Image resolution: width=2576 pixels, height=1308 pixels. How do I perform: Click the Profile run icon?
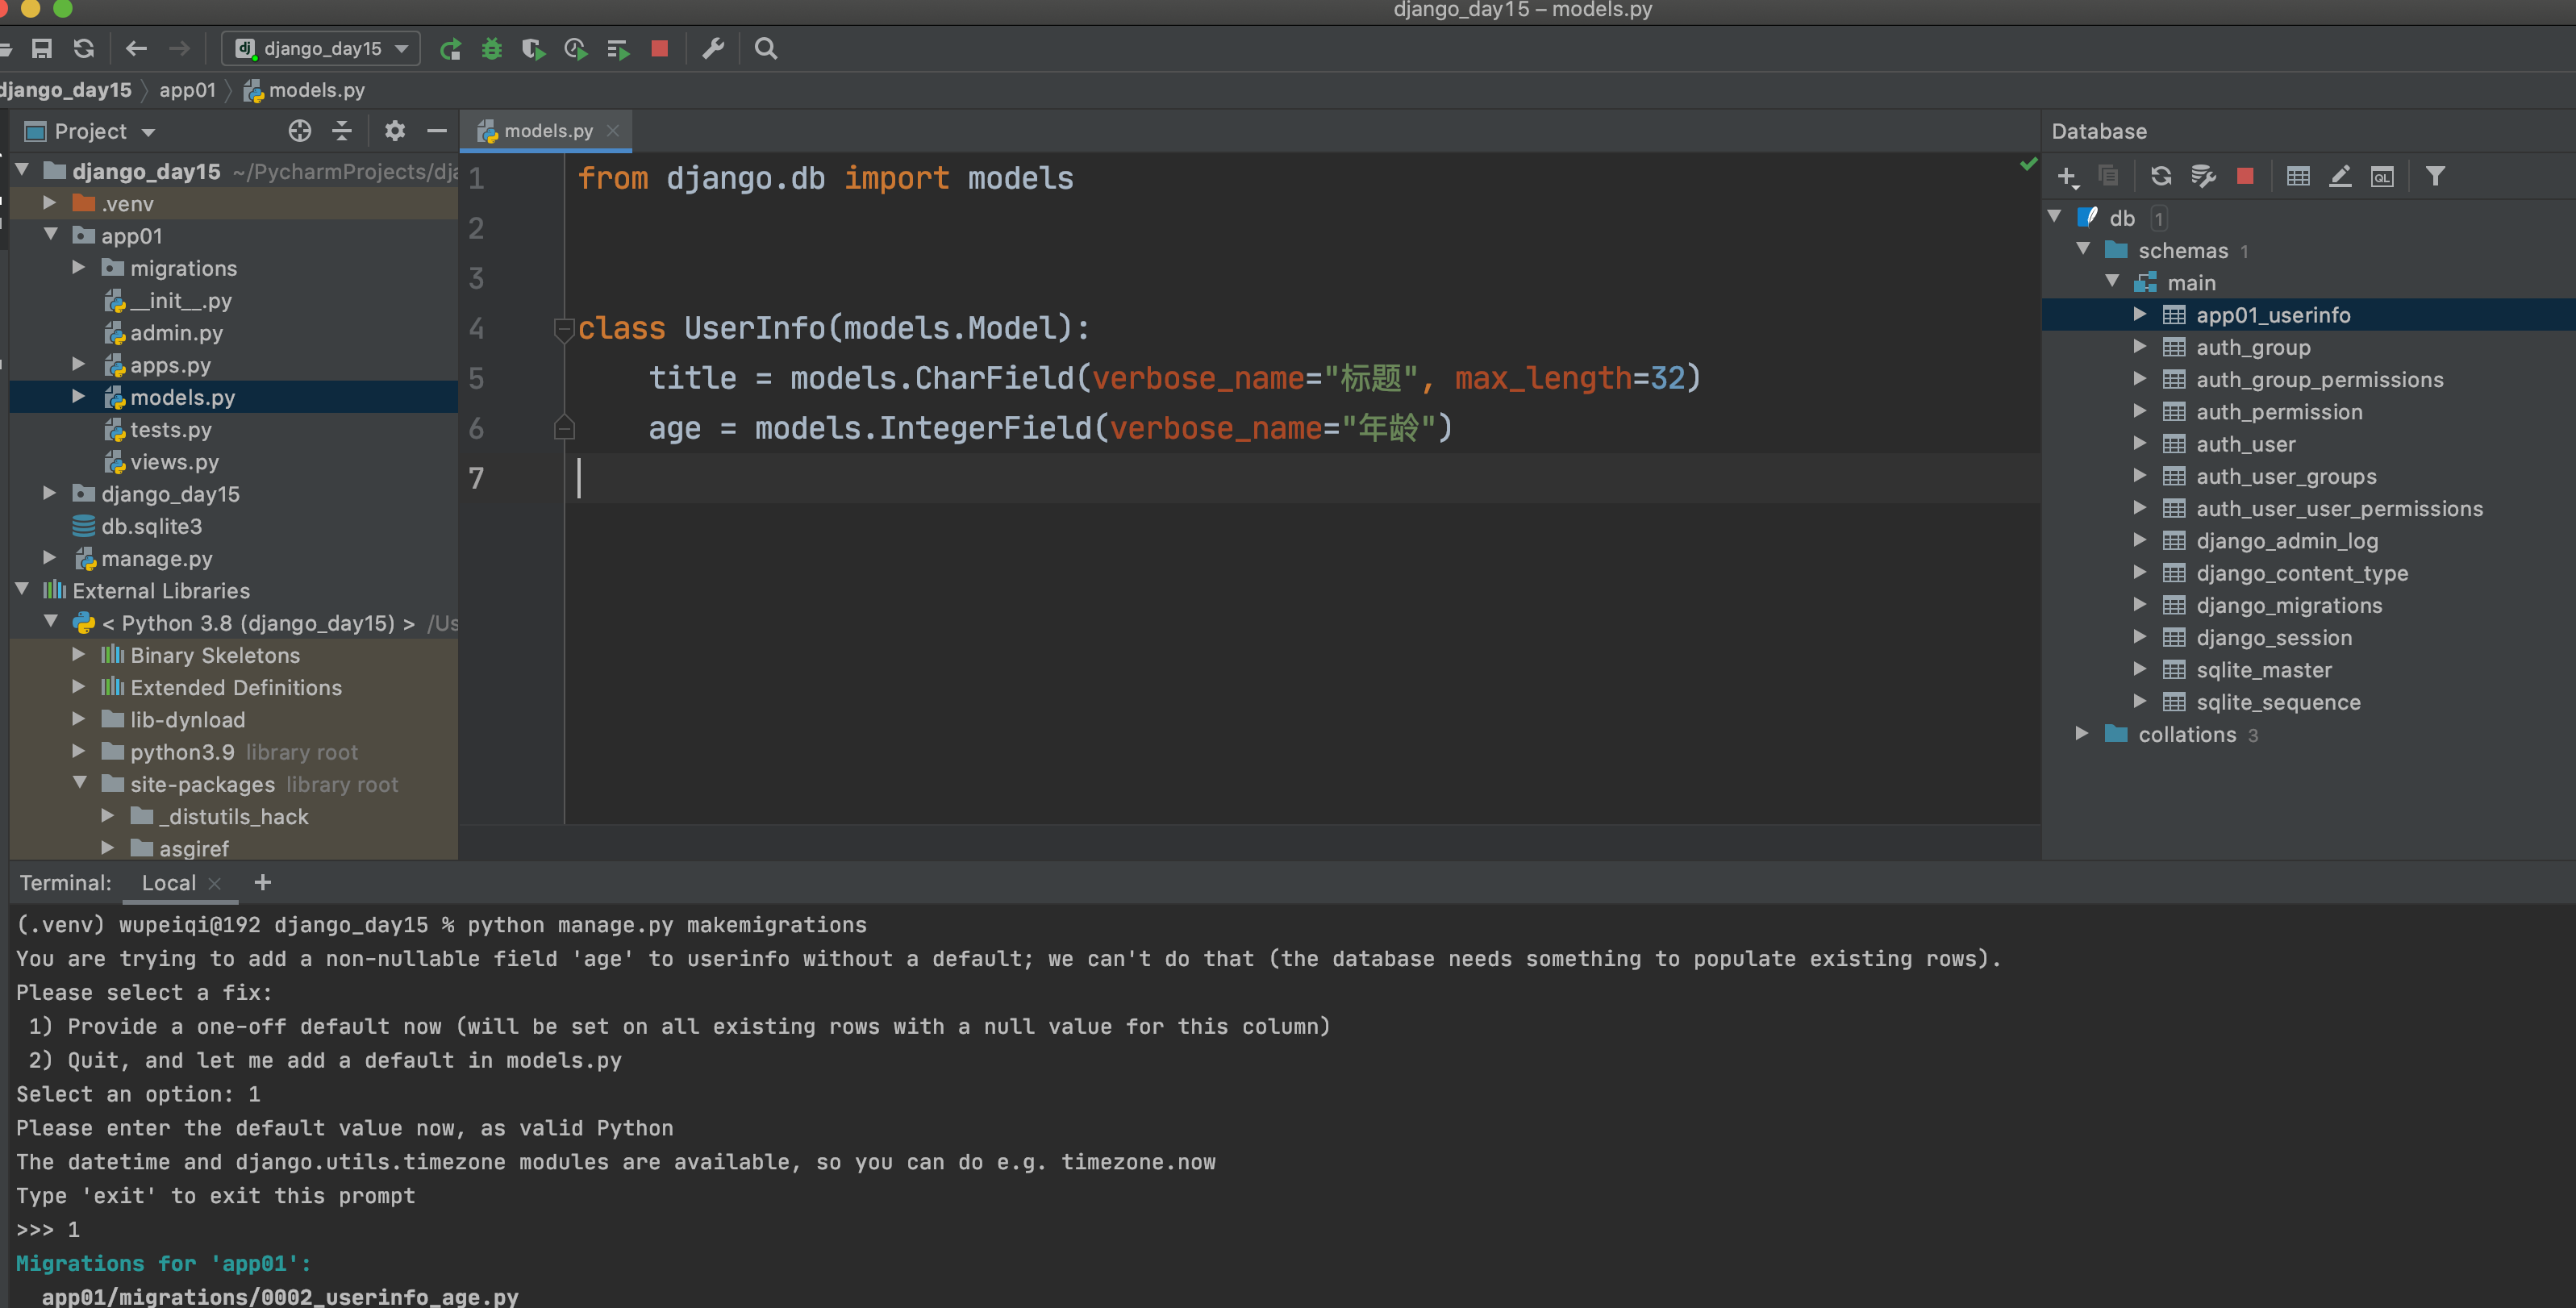pos(576,49)
